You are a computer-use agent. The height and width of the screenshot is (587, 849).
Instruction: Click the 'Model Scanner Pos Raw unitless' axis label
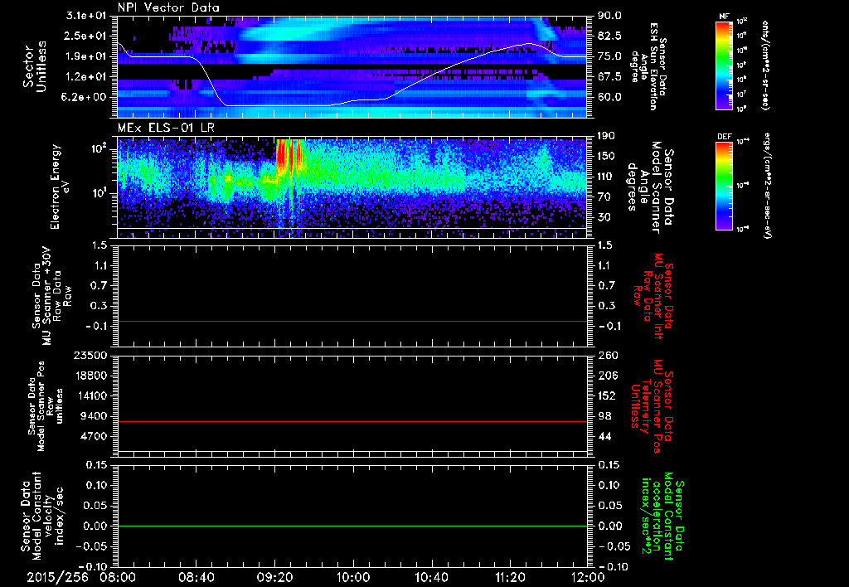pyautogui.click(x=44, y=406)
